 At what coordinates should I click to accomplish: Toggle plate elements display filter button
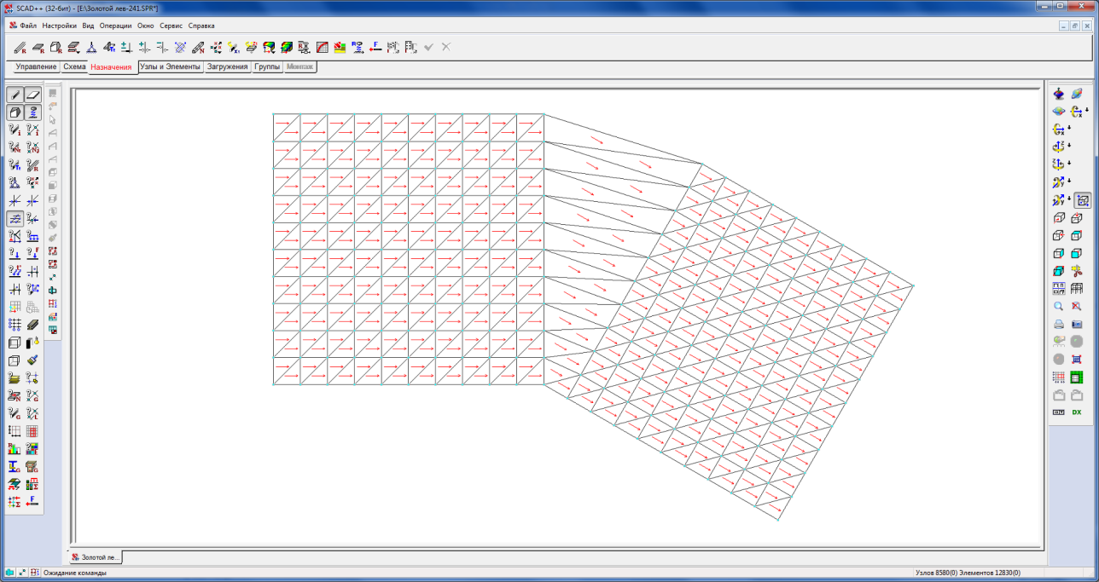(x=33, y=94)
